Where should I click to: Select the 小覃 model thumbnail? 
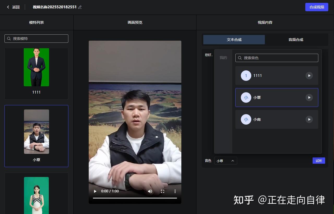36,131
